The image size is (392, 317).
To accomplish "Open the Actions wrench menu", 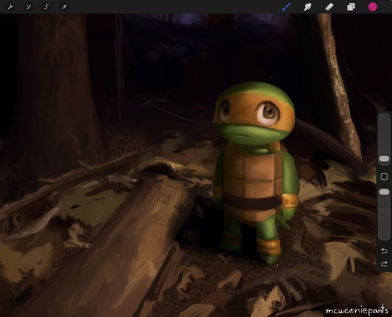I will [x=11, y=7].
